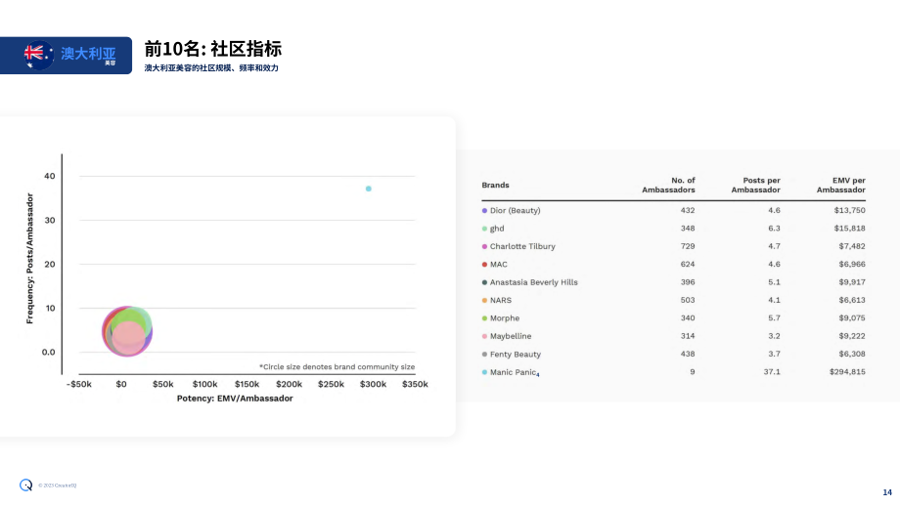This screenshot has width=900, height=506.
Task: Select the Anastasia Beverly Hills brand name
Action: [534, 282]
